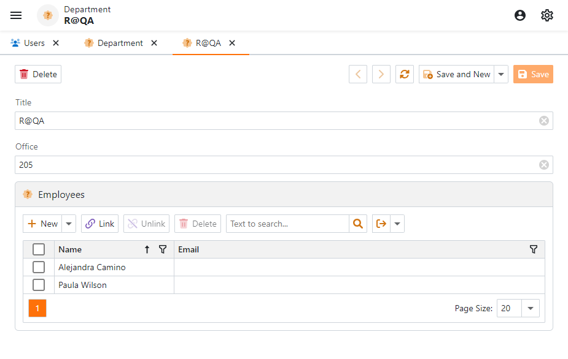Open the Paula Wilson employee row
The width and height of the screenshot is (568, 359).
pos(284,285)
